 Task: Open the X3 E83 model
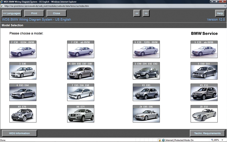pos(146,92)
